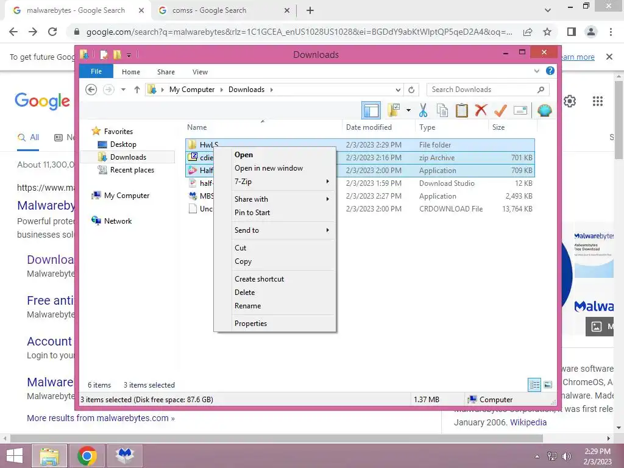Click the orange checkmark Properties icon

coord(500,110)
